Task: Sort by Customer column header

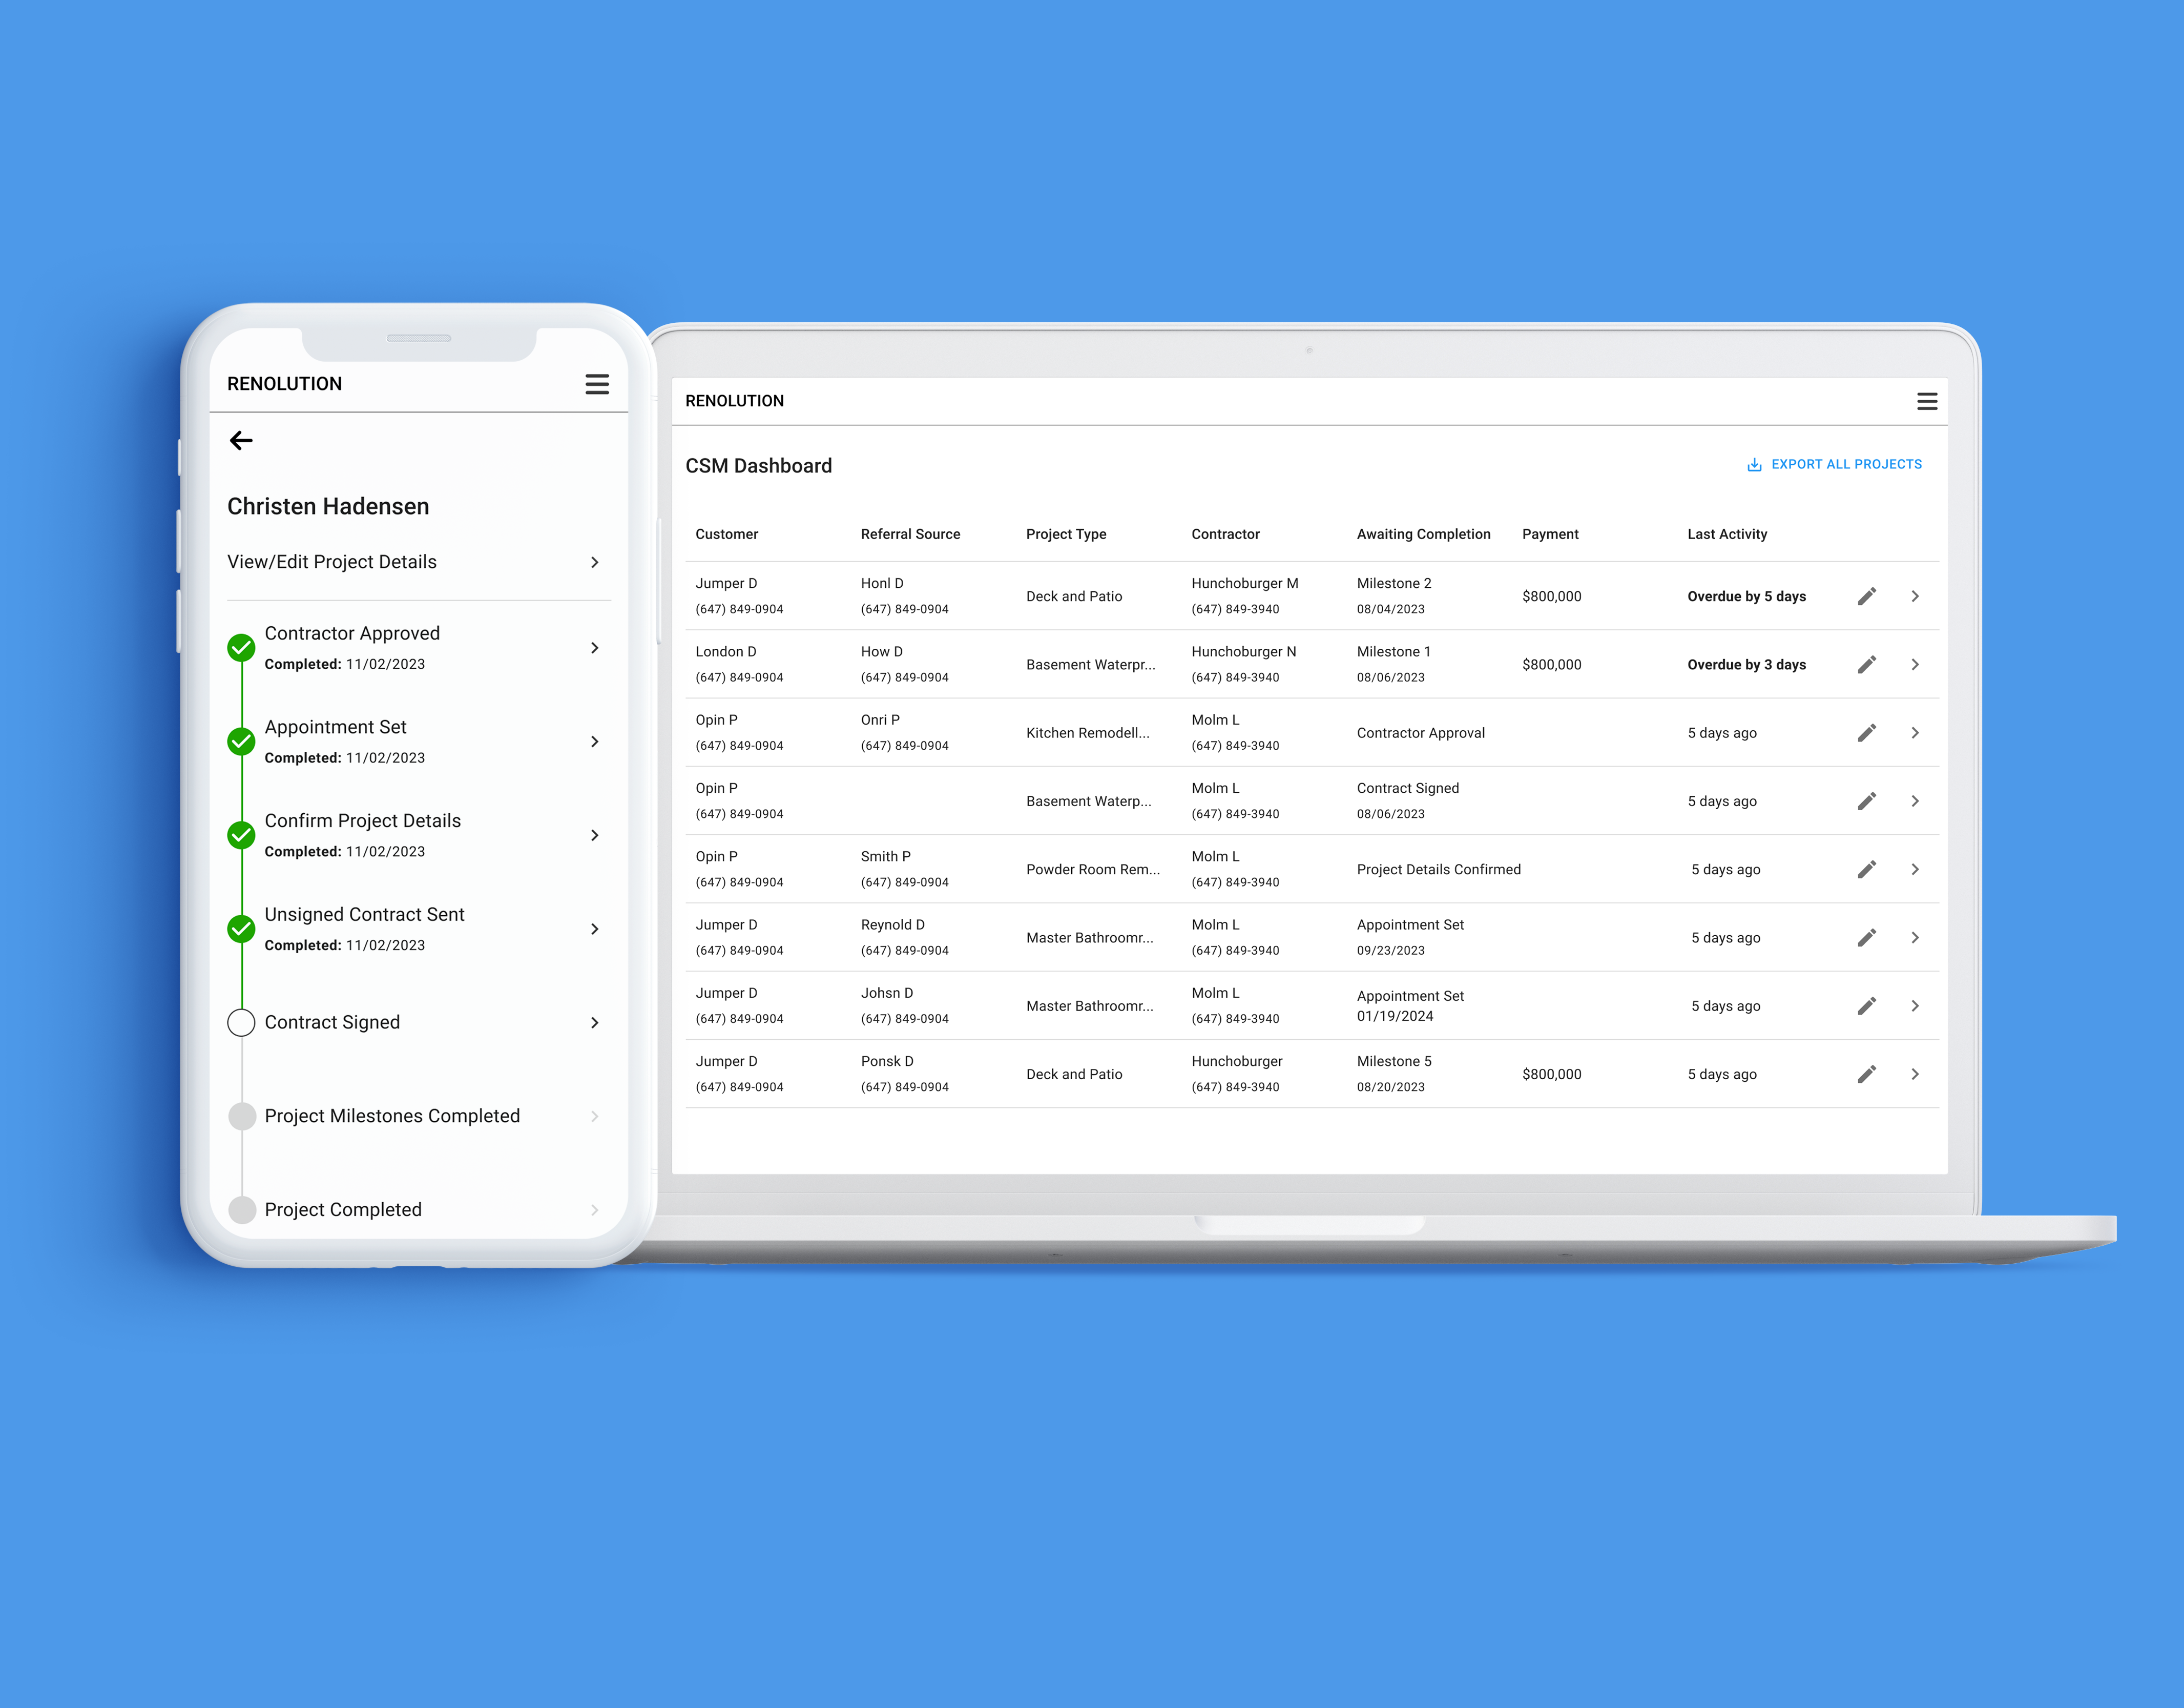Action: click(x=727, y=534)
